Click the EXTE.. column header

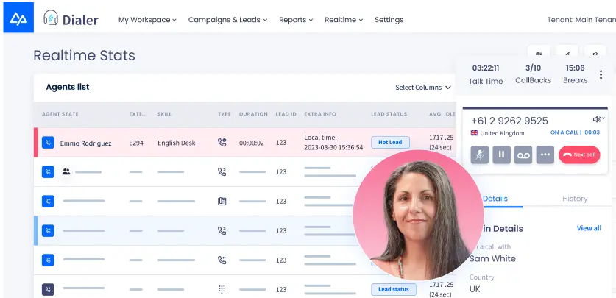(138, 114)
